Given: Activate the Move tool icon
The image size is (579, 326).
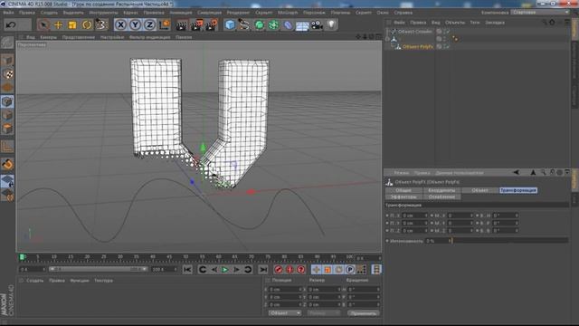Looking at the screenshot, I should click(58, 24).
